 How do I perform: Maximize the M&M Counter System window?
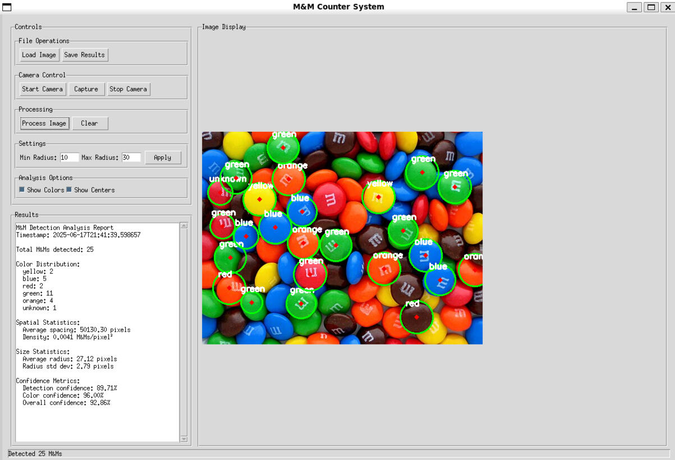(x=651, y=7)
